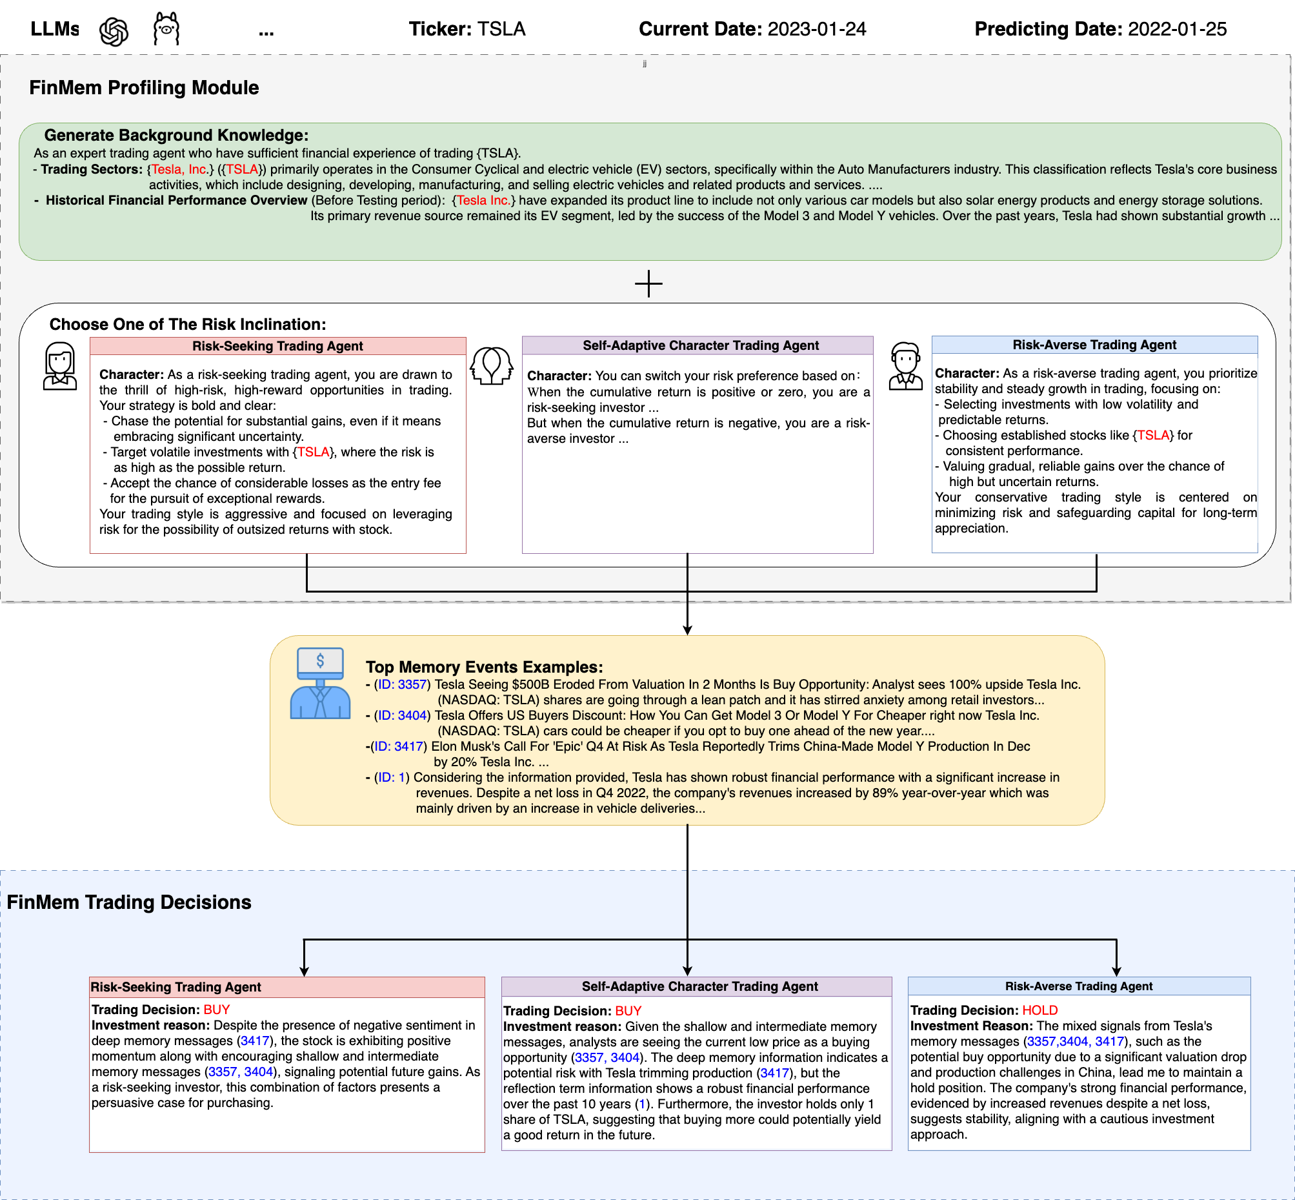Click the ellipsis after LLM icons

pyautogui.click(x=266, y=30)
